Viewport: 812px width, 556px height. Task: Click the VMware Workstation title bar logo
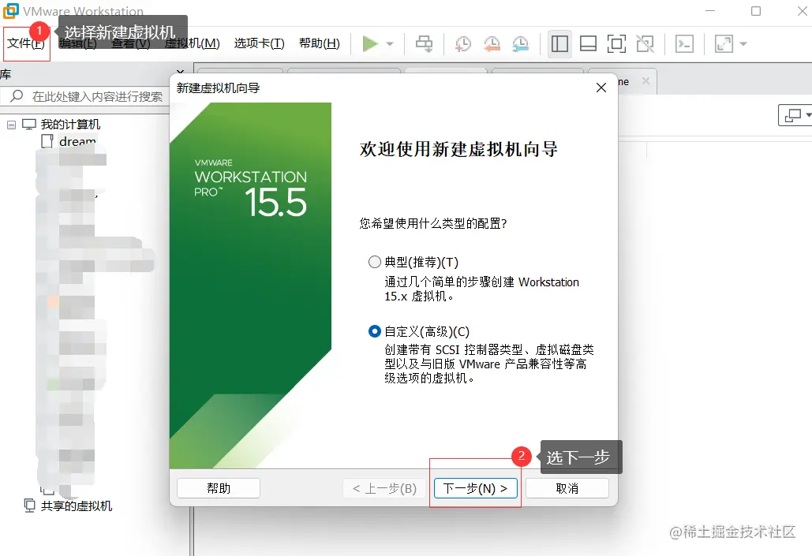point(10,10)
